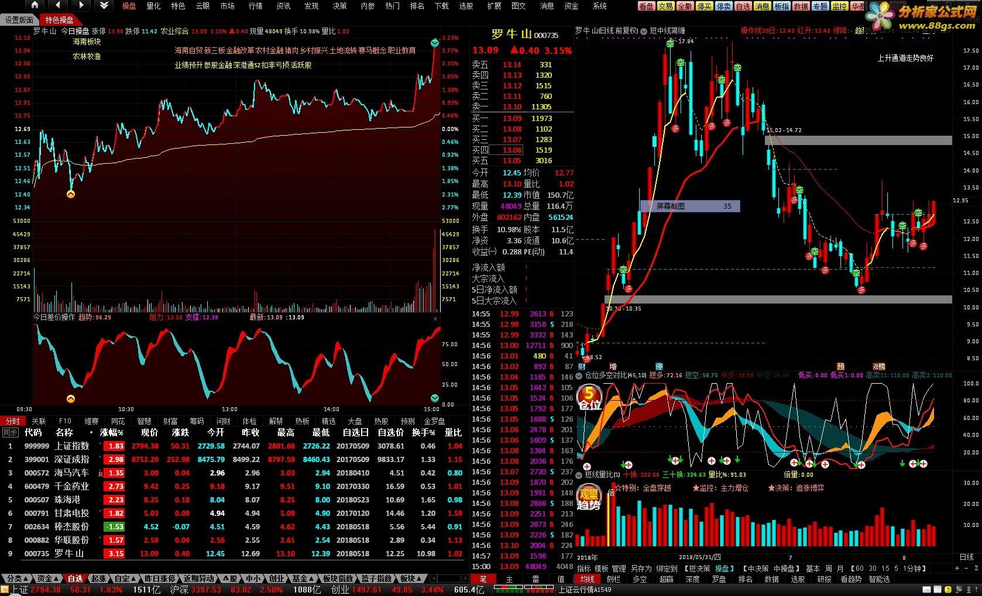The width and height of the screenshot is (982, 596).
Task: Open the 特色 menu
Action: pos(178,6)
